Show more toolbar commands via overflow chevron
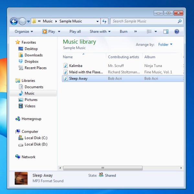Image resolution: width=194 pixels, height=194 pixels. tap(135, 32)
